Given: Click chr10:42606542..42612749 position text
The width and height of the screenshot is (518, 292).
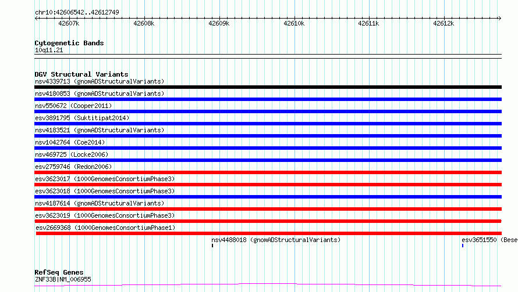Looking at the screenshot, I should click(77, 12).
